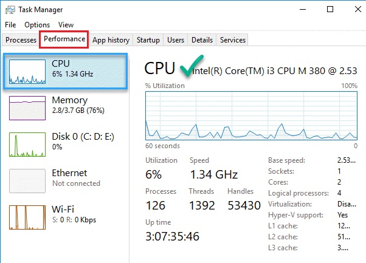
Task: Select the Memory usage graph thumbnail
Action: pyautogui.click(x=27, y=108)
